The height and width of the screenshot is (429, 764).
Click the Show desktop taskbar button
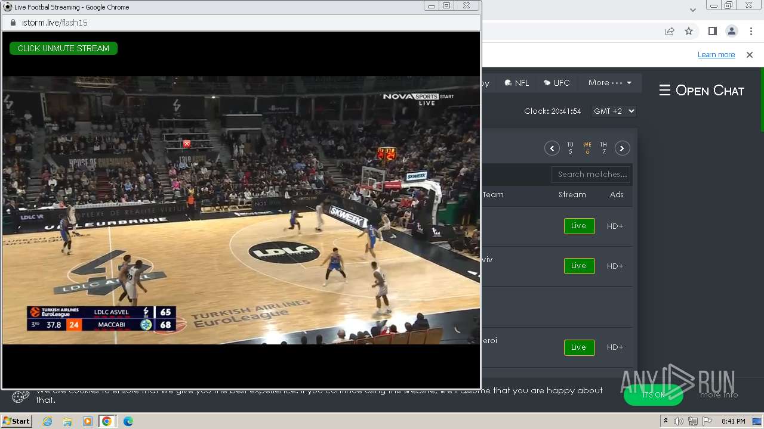757,421
